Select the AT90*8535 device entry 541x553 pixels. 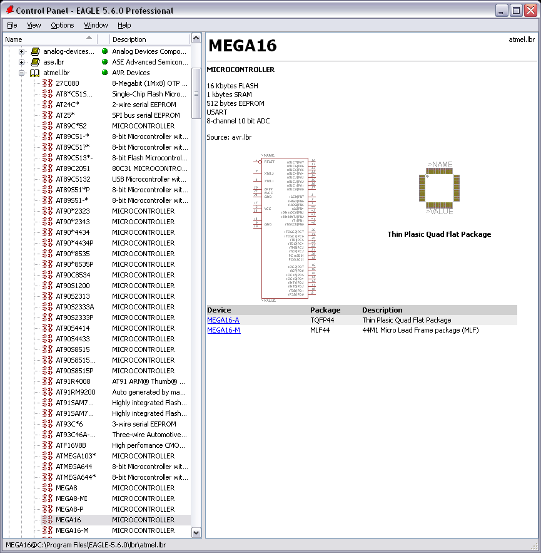(x=73, y=254)
